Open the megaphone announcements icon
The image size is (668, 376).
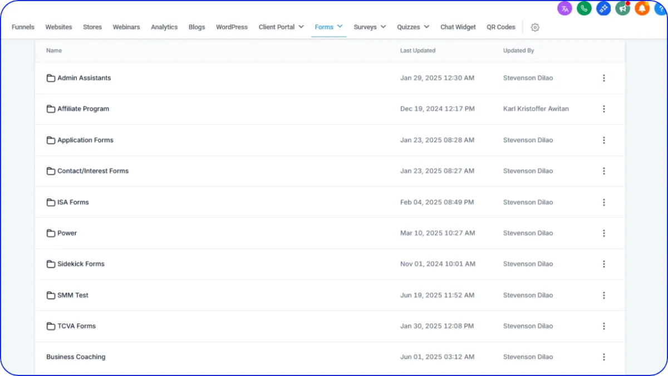(622, 8)
